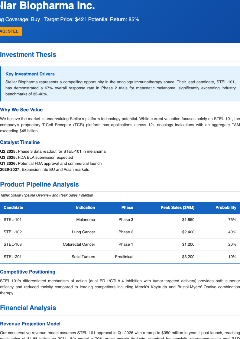Click the Catalyst Timeline heading
Screen dimensions: 240x339
click(x=20, y=142)
